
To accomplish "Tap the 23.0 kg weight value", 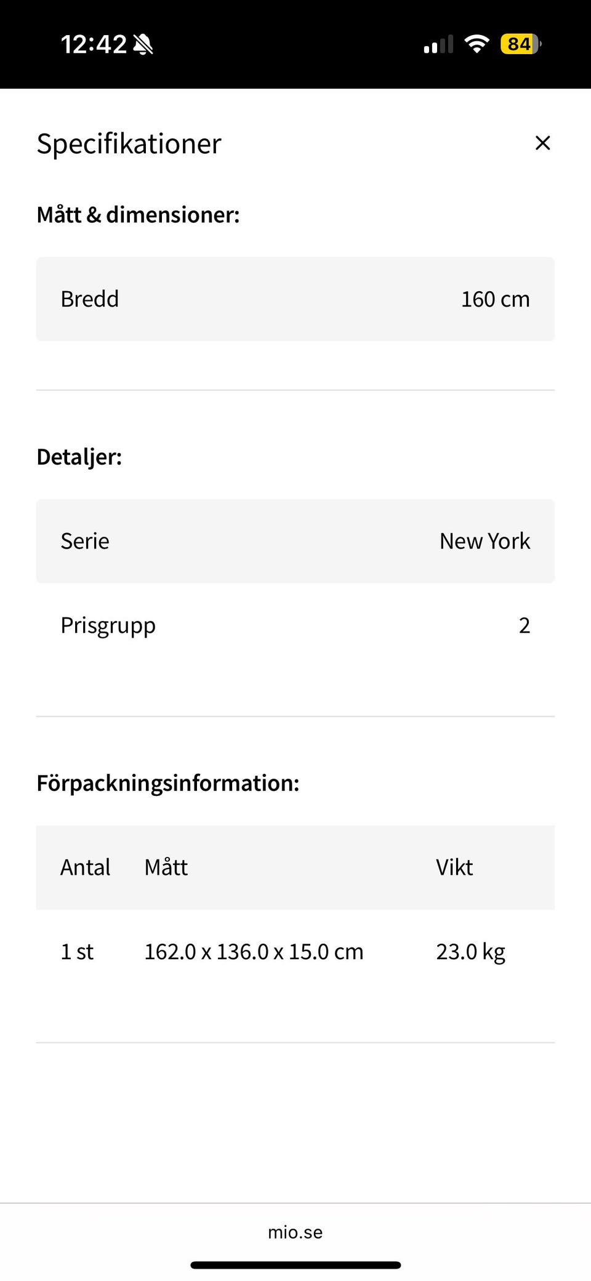I will coord(470,952).
